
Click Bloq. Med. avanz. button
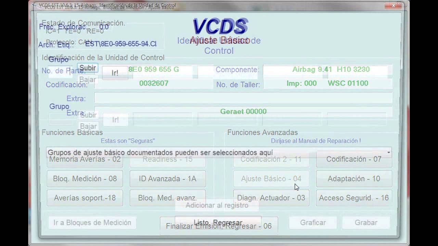(x=168, y=198)
